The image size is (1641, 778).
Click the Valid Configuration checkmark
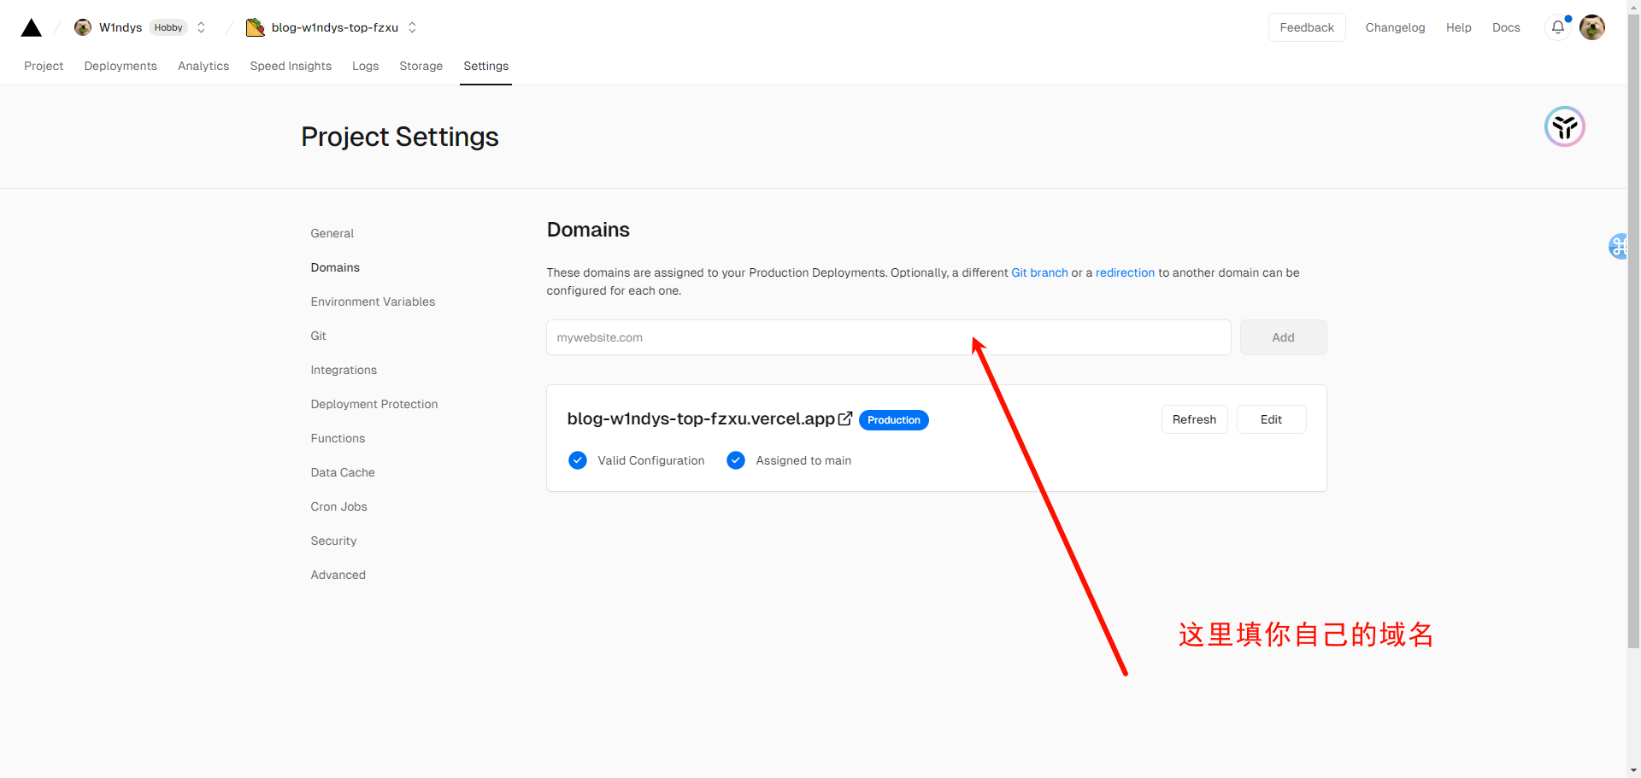(578, 460)
